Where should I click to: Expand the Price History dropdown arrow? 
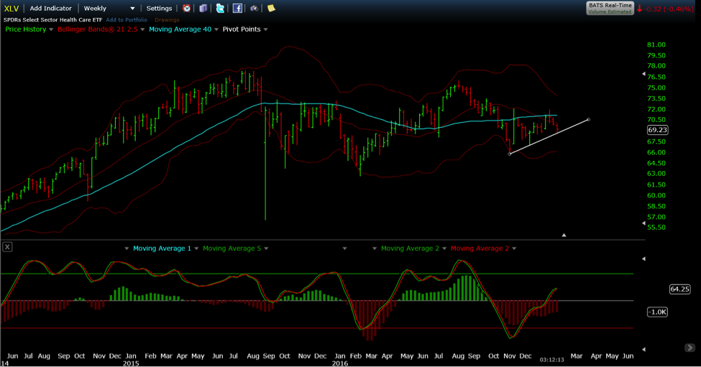pos(51,29)
